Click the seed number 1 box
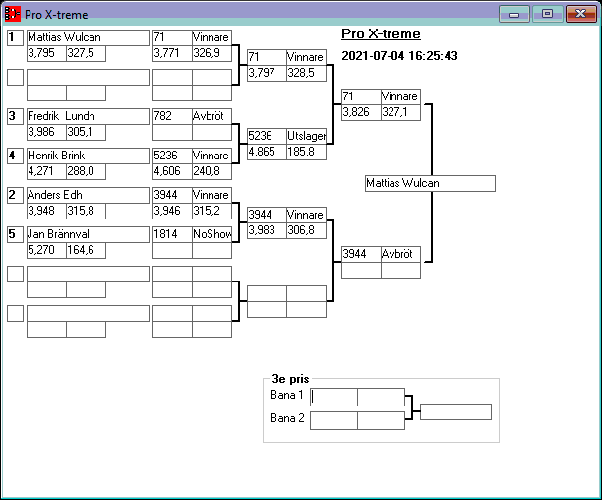602x500 pixels. pos(15,38)
